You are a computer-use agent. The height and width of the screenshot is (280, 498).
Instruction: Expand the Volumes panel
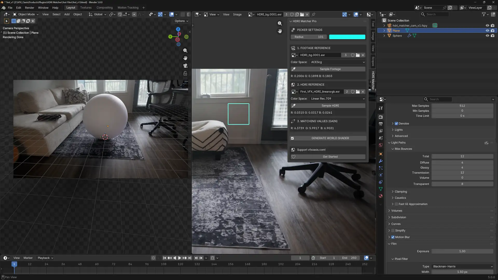pos(397,211)
